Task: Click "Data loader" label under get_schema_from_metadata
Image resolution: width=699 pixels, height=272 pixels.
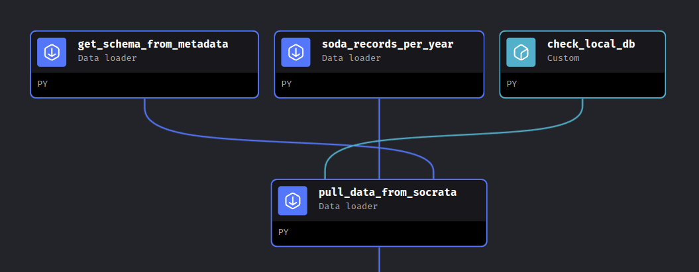Action: (107, 58)
